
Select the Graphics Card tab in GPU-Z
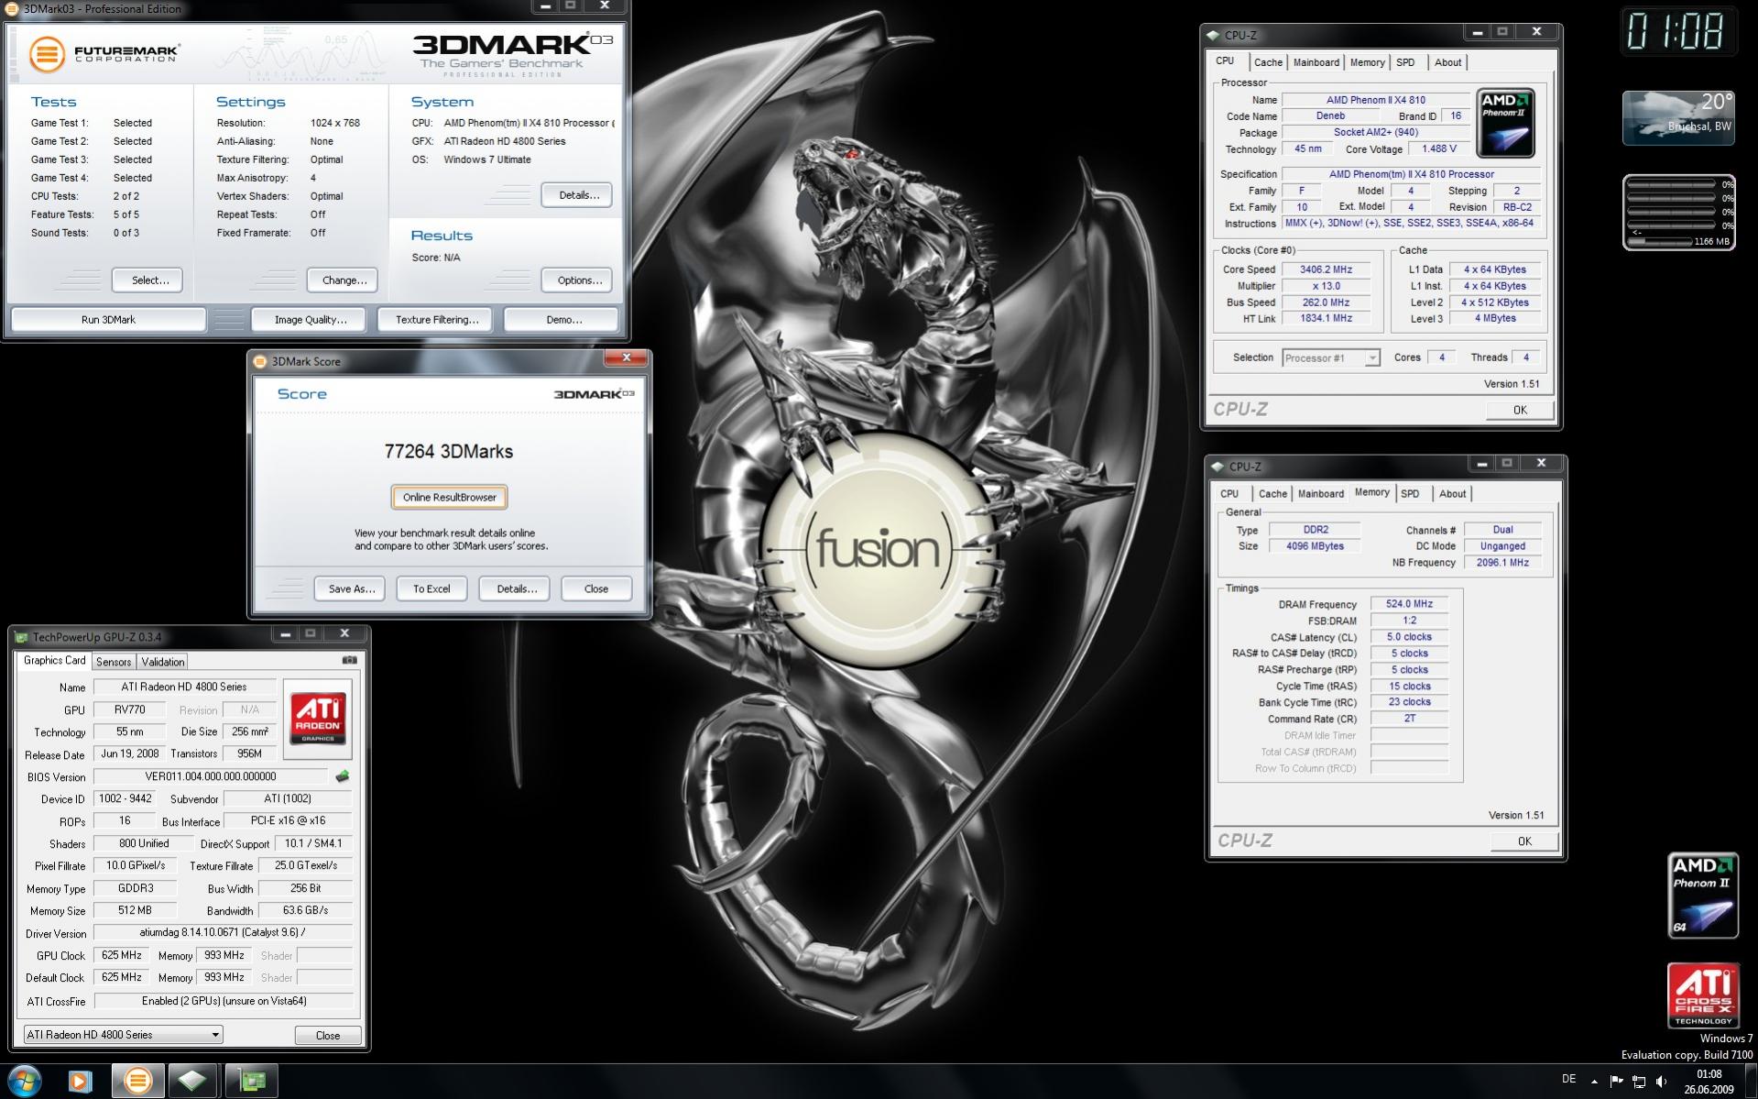pyautogui.click(x=54, y=661)
